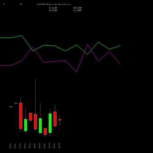The image size is (153, 153).
Task: Click the purple indicator line's lowest point
Action: coord(76,72)
